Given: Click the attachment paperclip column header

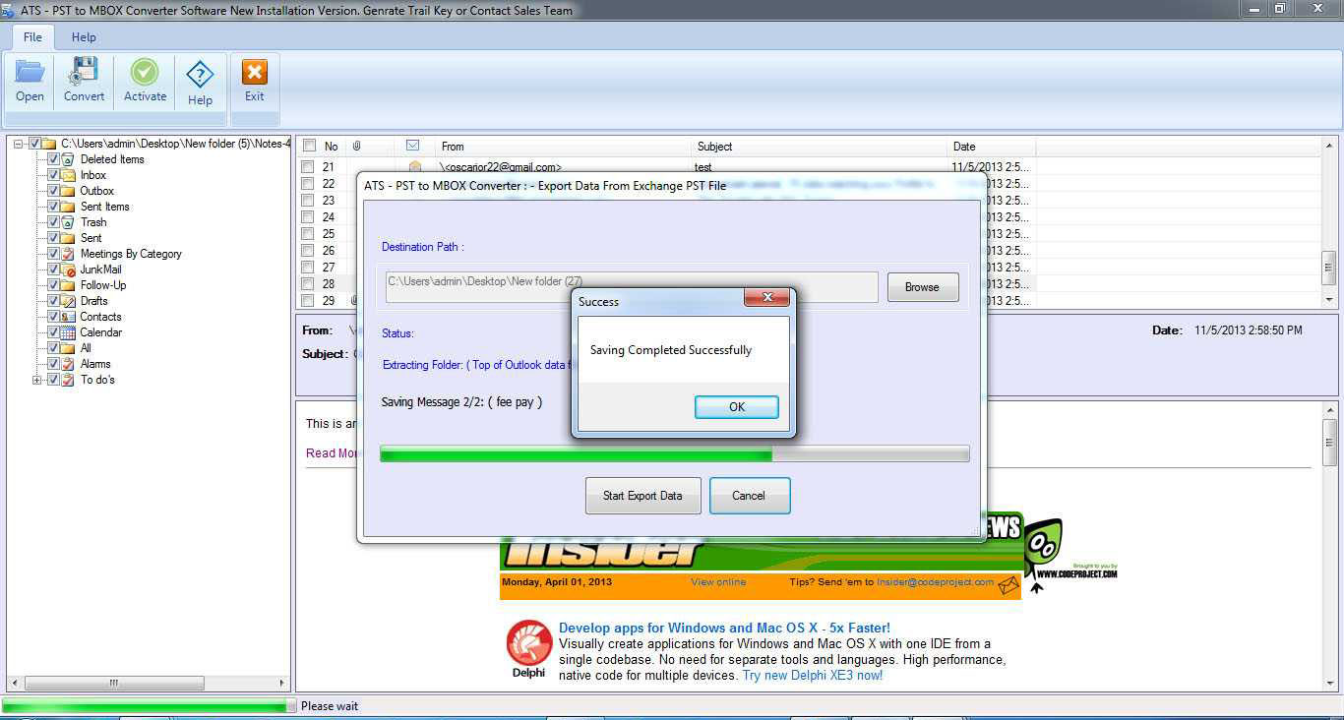Looking at the screenshot, I should 357,146.
